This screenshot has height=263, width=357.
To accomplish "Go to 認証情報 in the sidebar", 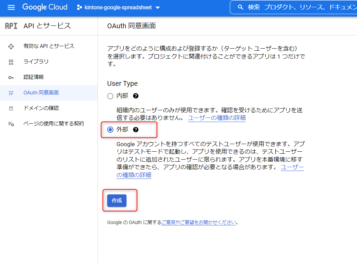I will pos(33,77).
